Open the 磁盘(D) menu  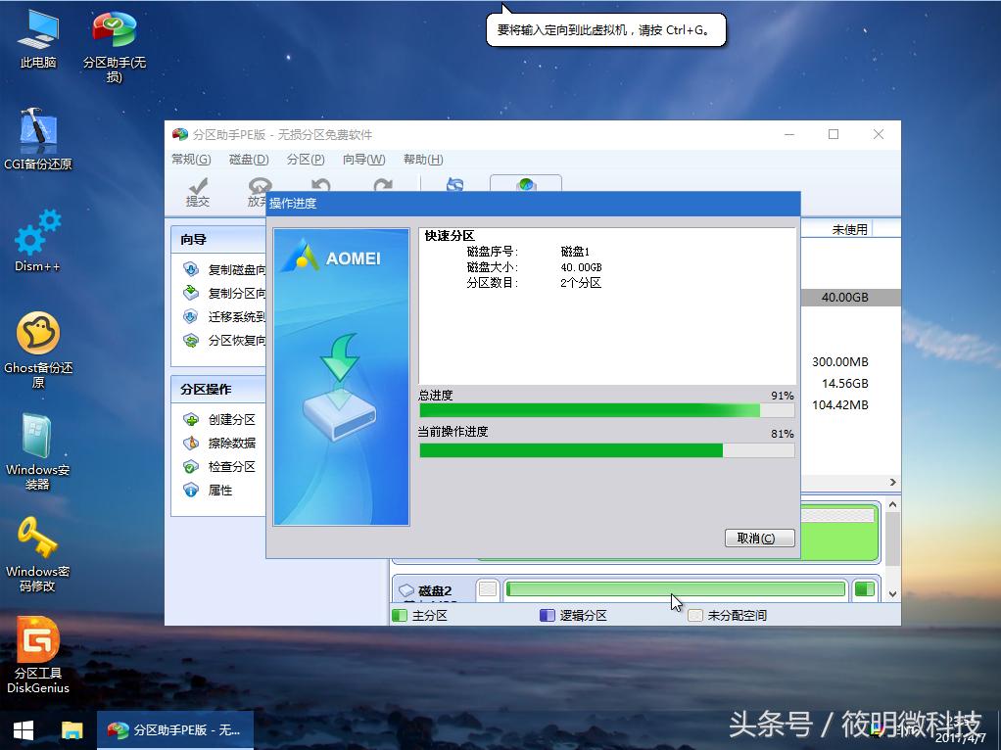251,158
